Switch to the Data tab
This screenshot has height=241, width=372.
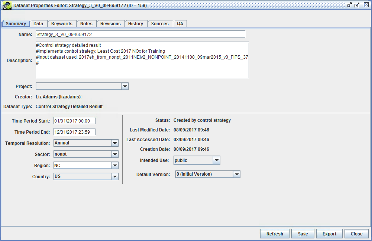[38, 23]
